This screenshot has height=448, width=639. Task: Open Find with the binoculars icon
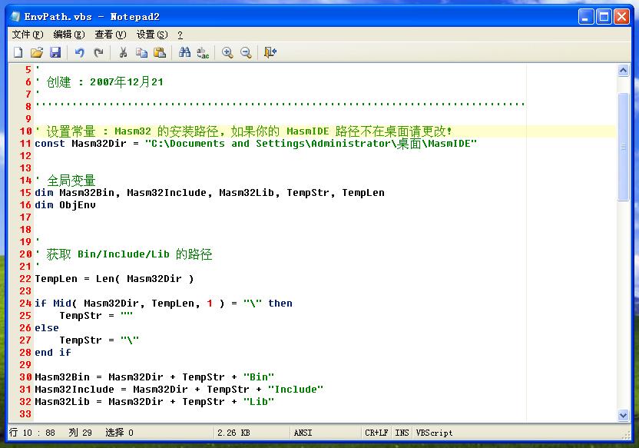pyautogui.click(x=184, y=52)
